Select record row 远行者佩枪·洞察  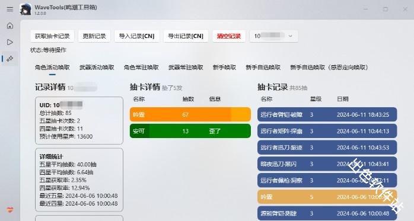(327, 180)
